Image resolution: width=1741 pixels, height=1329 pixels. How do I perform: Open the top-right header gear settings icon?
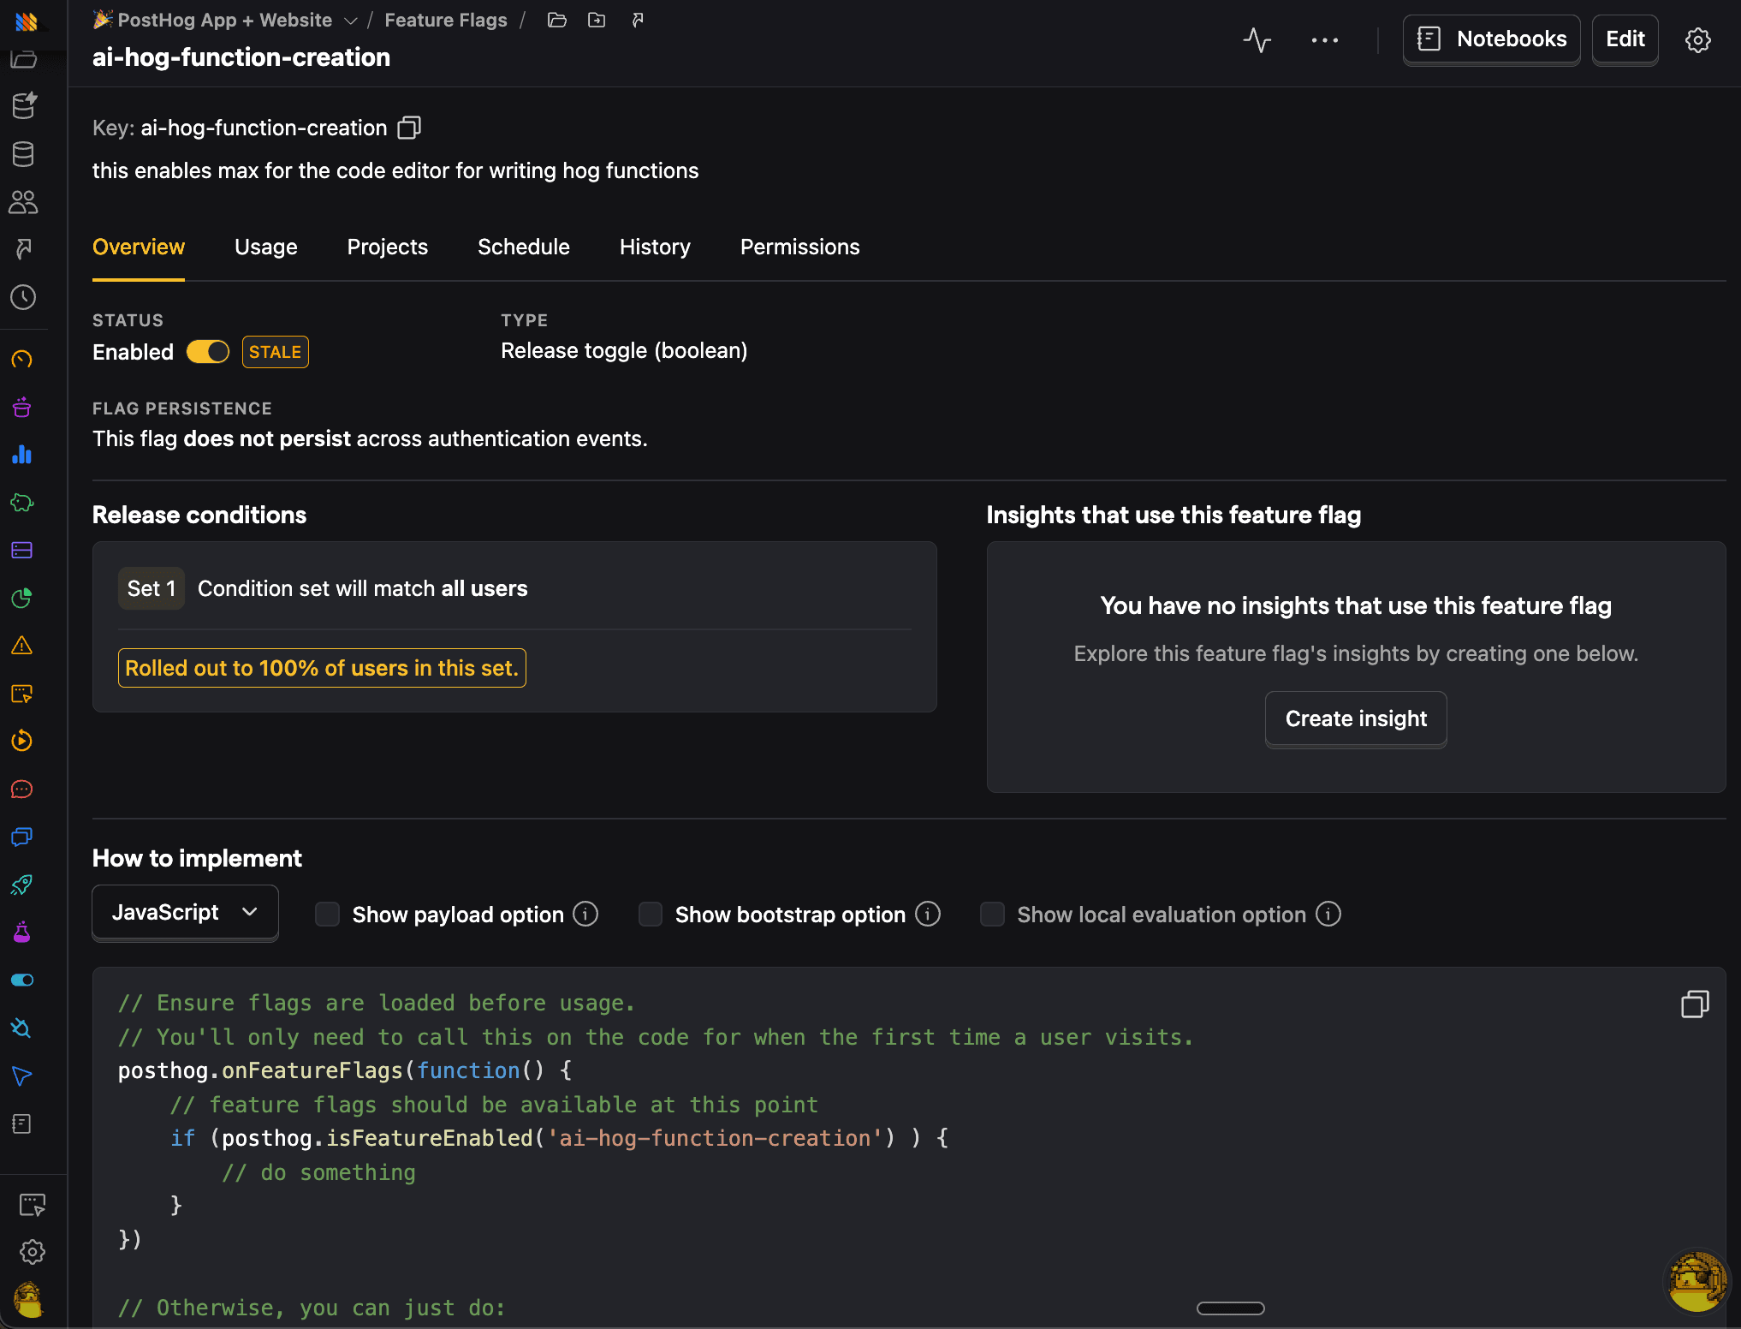pos(1697,39)
